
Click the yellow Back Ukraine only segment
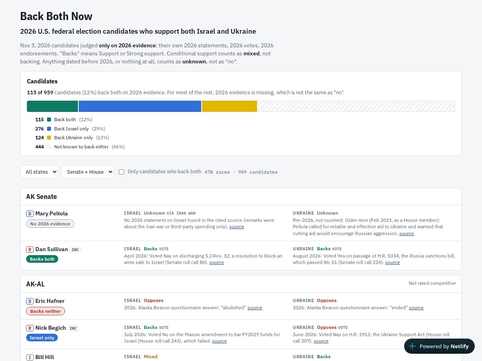coord(229,106)
